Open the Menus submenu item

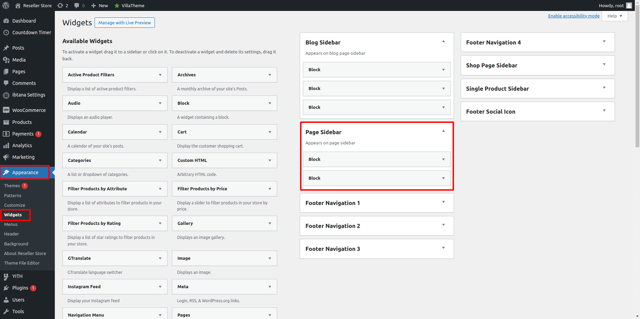(x=11, y=225)
